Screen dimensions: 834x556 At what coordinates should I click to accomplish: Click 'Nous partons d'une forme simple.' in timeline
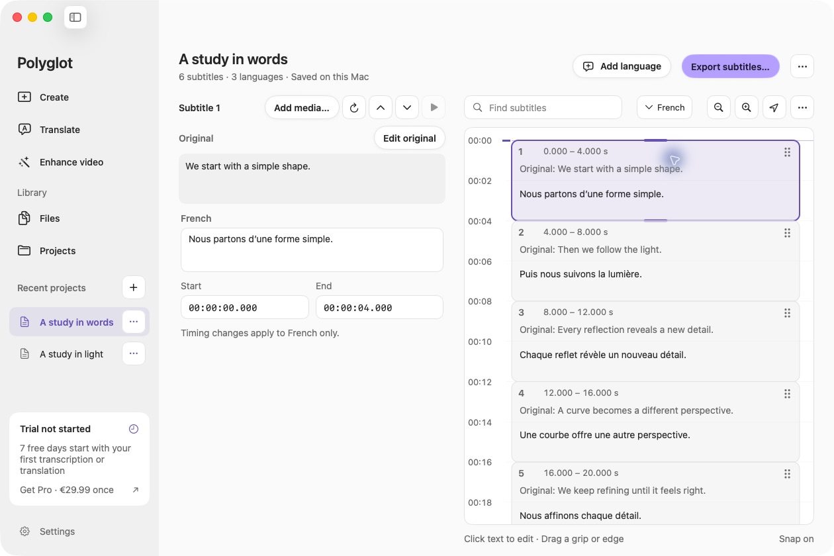point(592,194)
